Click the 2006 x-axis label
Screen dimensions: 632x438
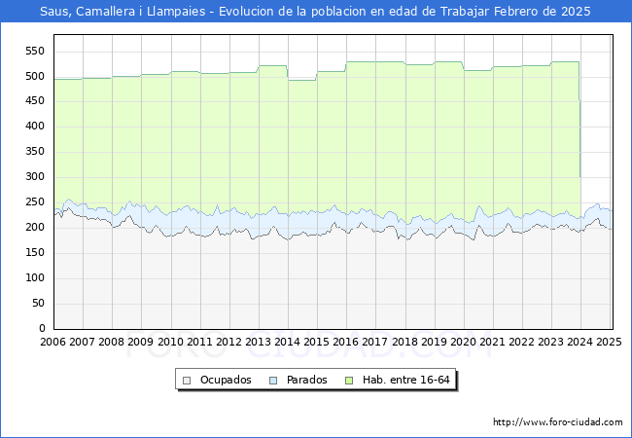coord(53,342)
